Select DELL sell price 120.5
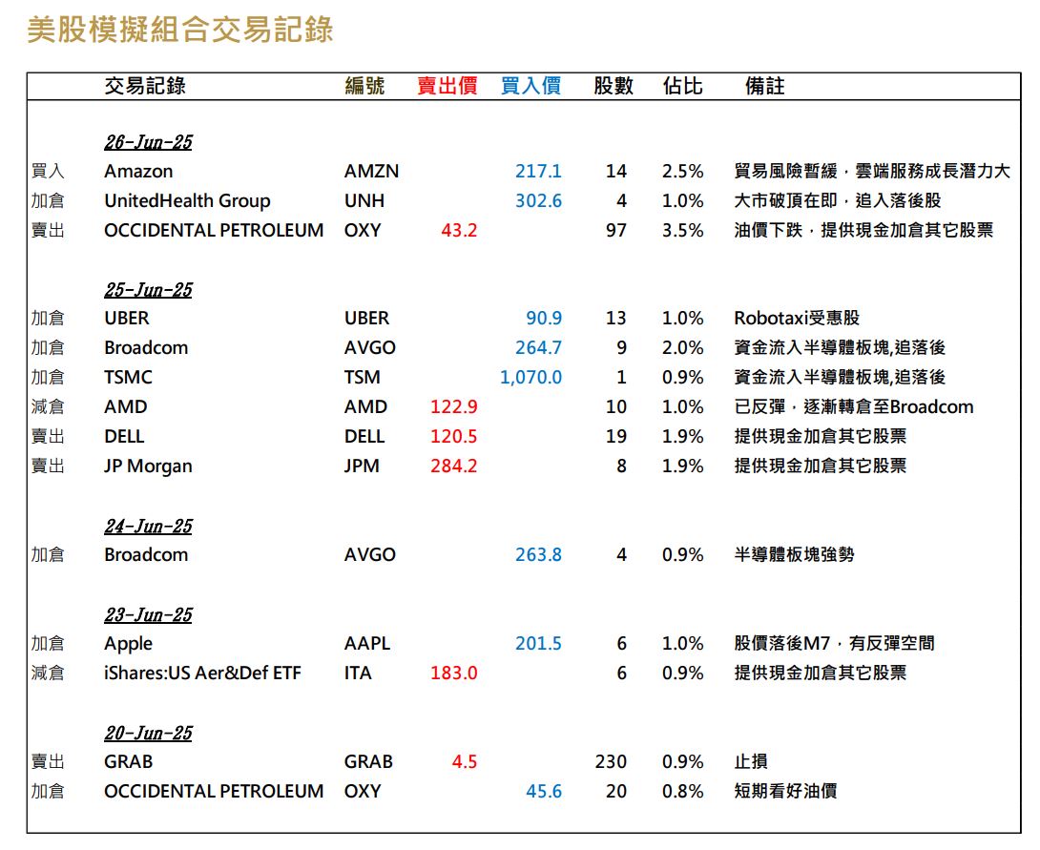This screenshot has width=1040, height=850. tap(453, 436)
